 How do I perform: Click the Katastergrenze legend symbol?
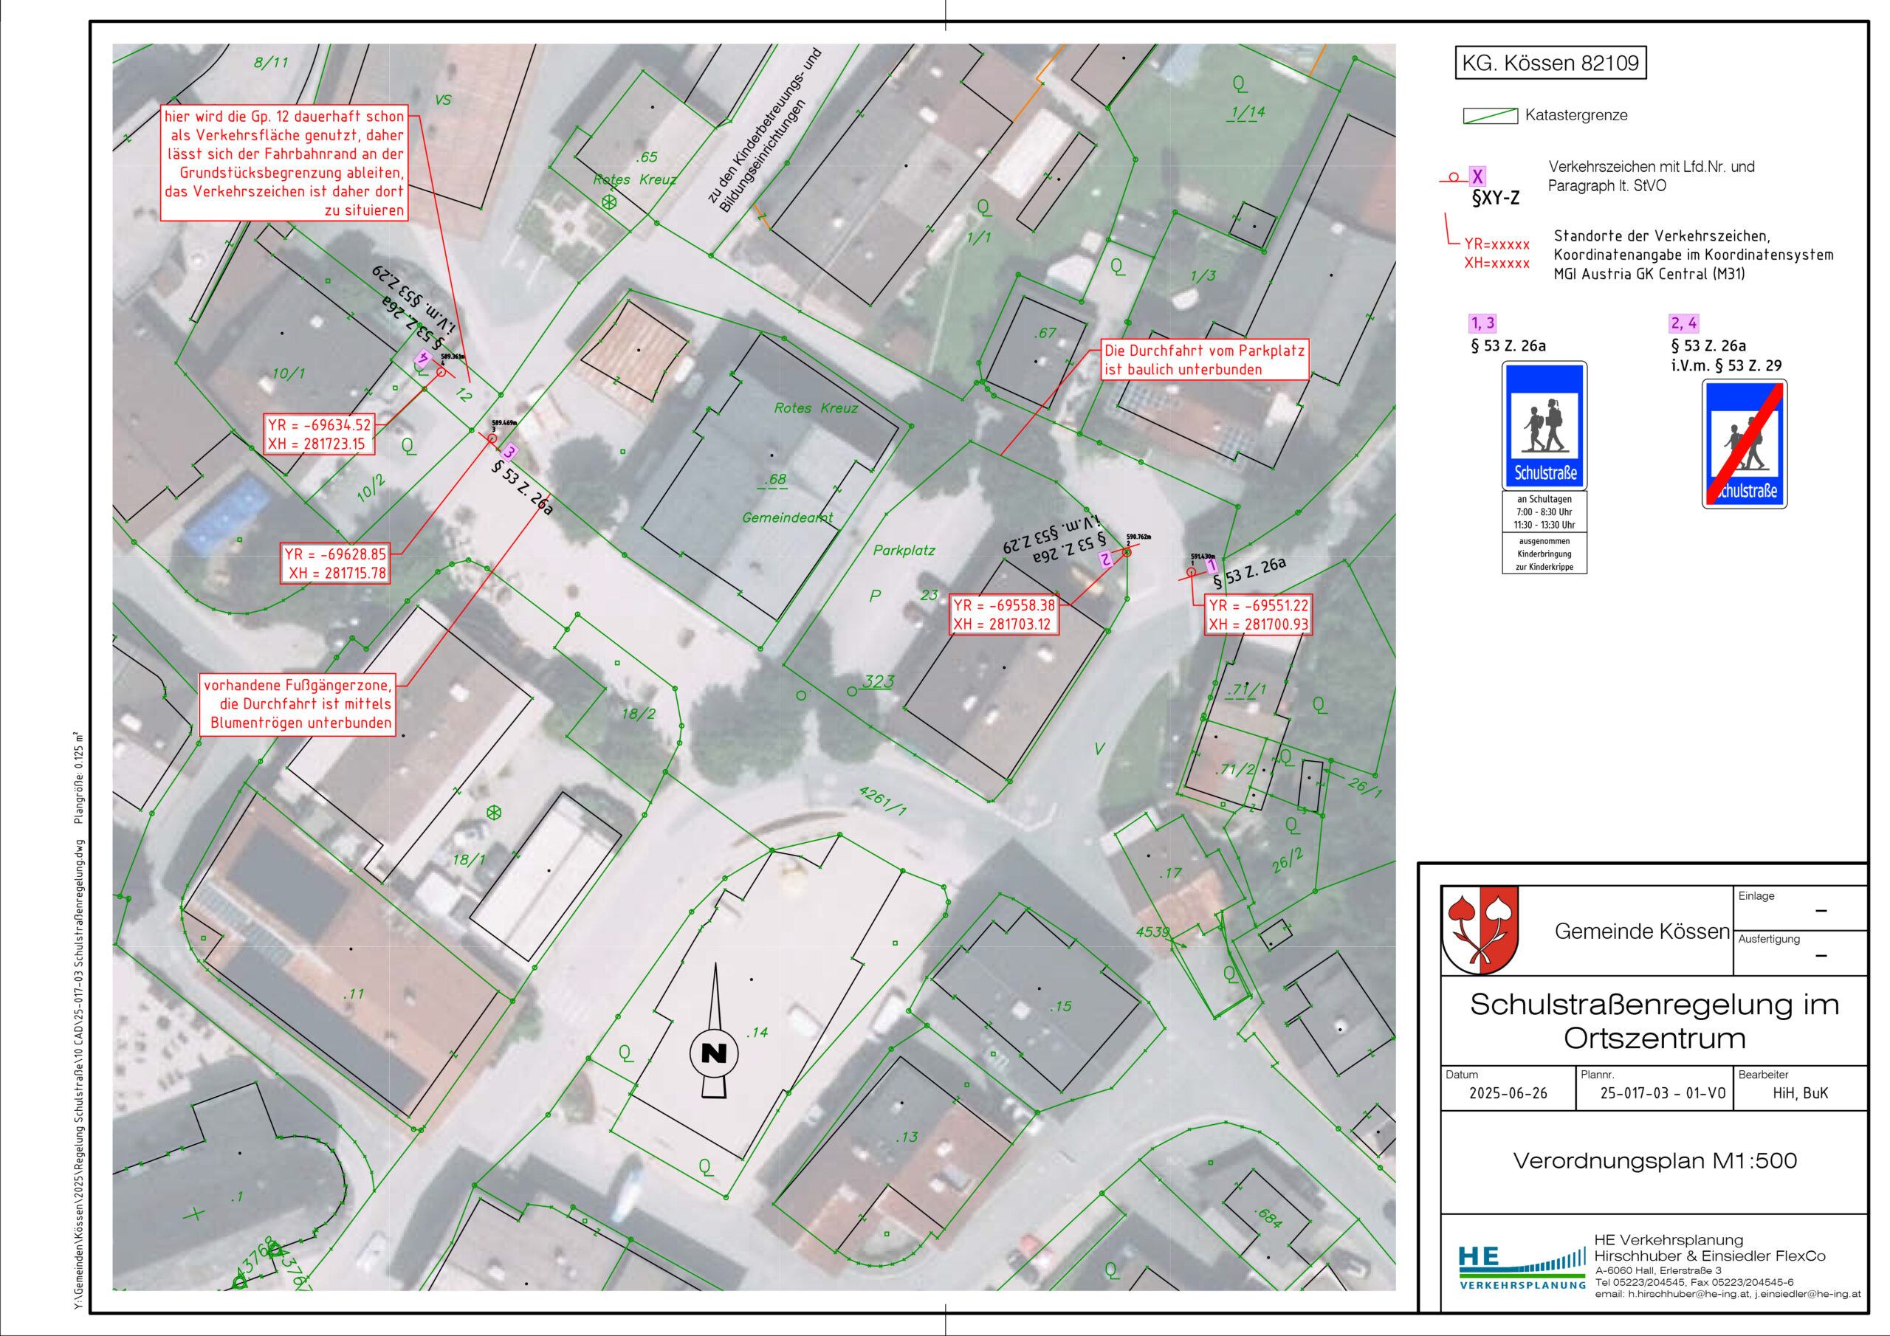(1490, 116)
